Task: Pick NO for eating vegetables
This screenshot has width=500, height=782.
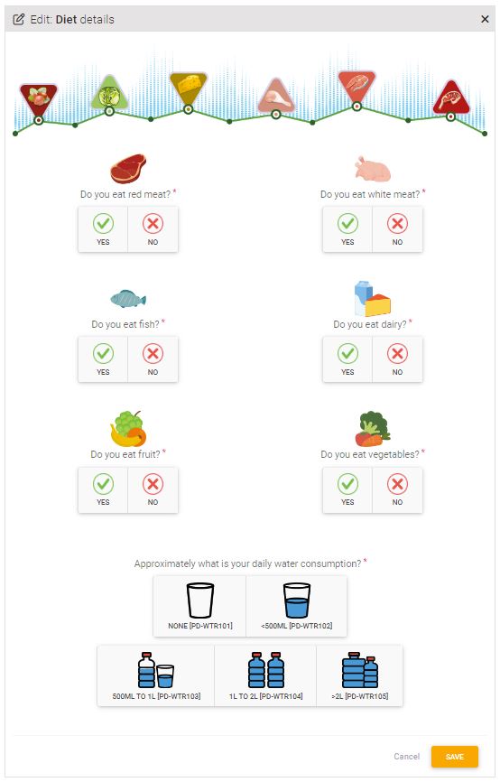Action: (x=397, y=489)
